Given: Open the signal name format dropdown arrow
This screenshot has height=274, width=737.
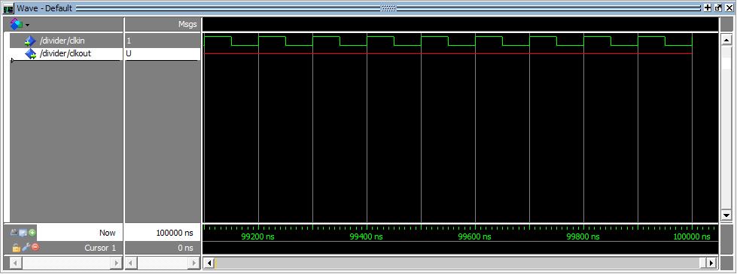Looking at the screenshot, I should (28, 24).
